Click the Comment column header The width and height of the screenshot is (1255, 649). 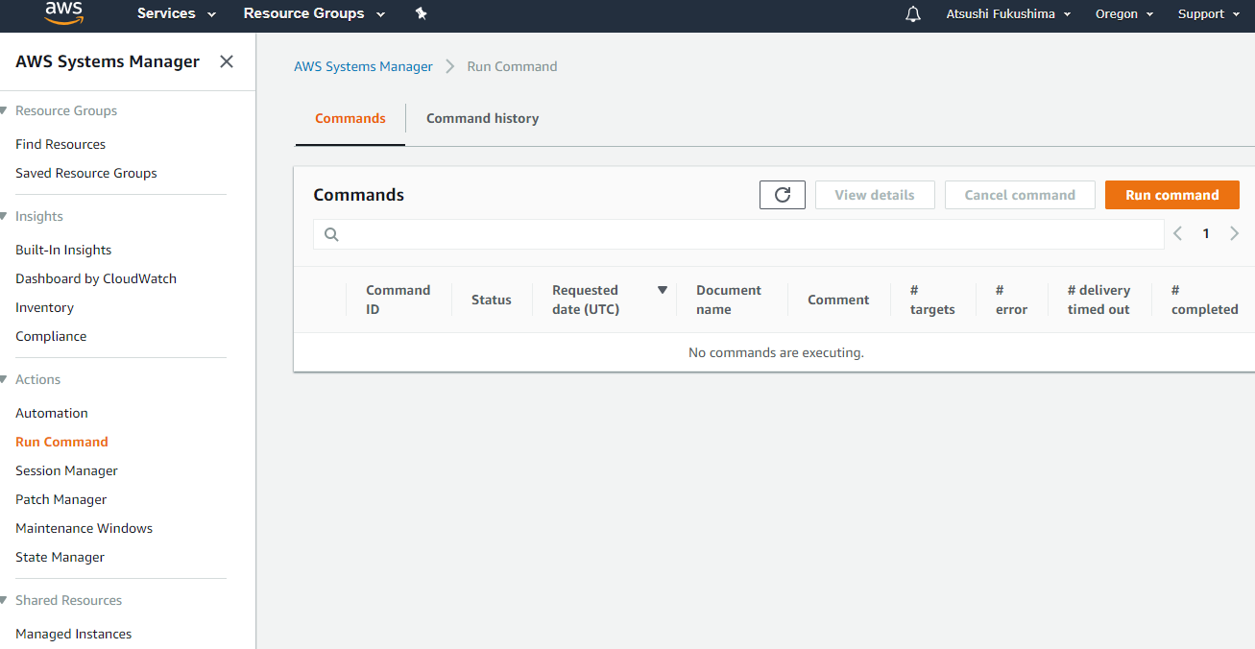point(838,300)
